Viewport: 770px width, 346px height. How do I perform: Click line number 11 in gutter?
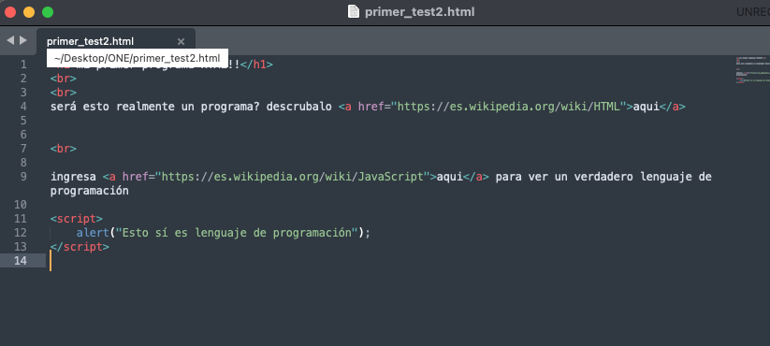[21, 219]
